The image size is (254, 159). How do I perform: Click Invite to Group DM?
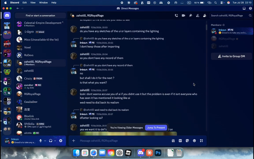231,56
